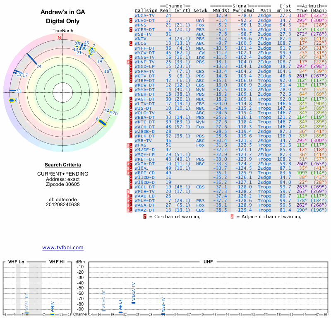Viewport: 331px width, 318px height.
Task: Click the co-channel warning icon beside WUVG-DT
Action: click(x=131, y=20)
